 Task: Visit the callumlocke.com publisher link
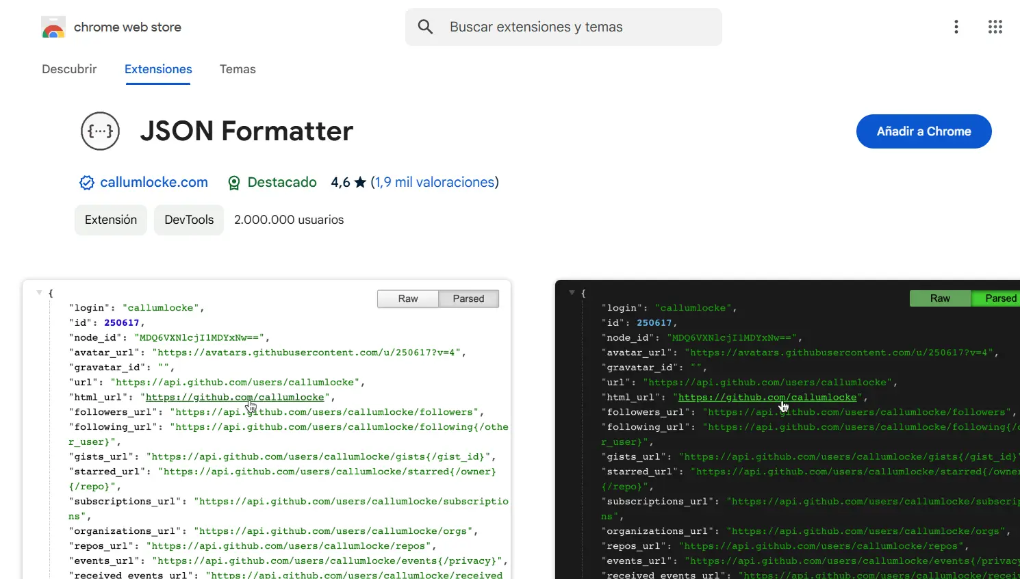(x=154, y=182)
